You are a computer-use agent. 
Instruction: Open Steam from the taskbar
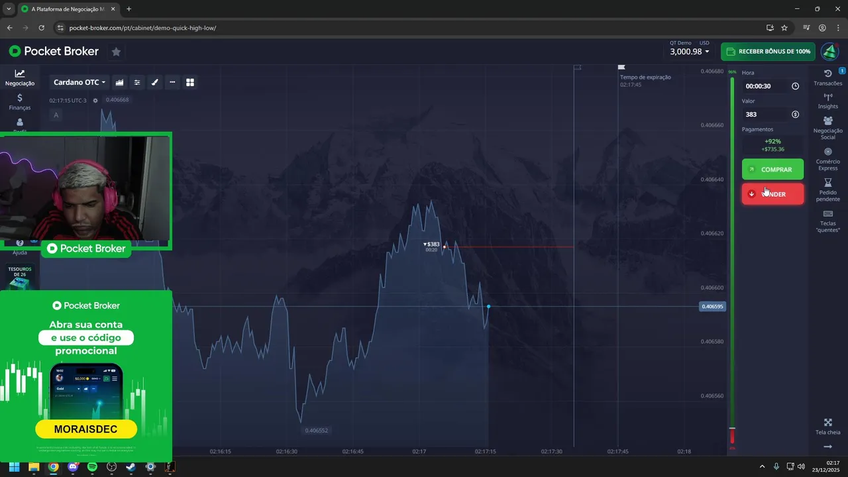pyautogui.click(x=131, y=467)
